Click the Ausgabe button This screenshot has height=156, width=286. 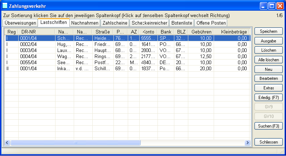tap(268, 41)
